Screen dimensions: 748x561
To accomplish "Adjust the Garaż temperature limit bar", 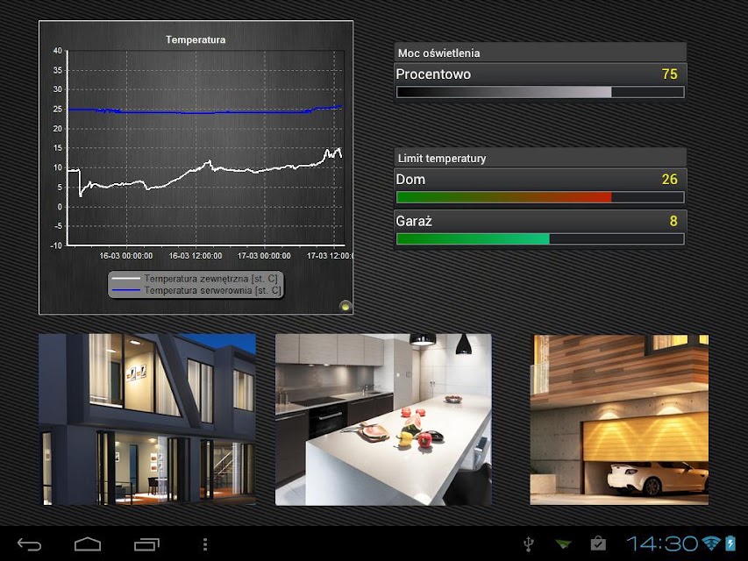I will click(540, 238).
